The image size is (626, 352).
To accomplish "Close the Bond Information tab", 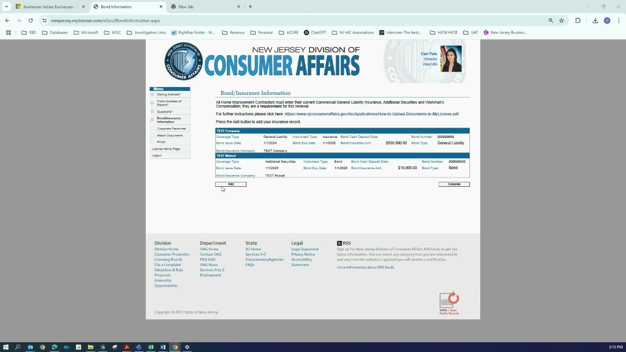I will click(161, 6).
